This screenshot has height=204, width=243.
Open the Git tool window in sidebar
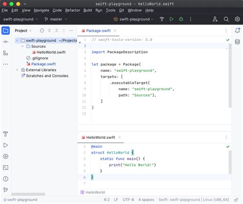click(6, 190)
